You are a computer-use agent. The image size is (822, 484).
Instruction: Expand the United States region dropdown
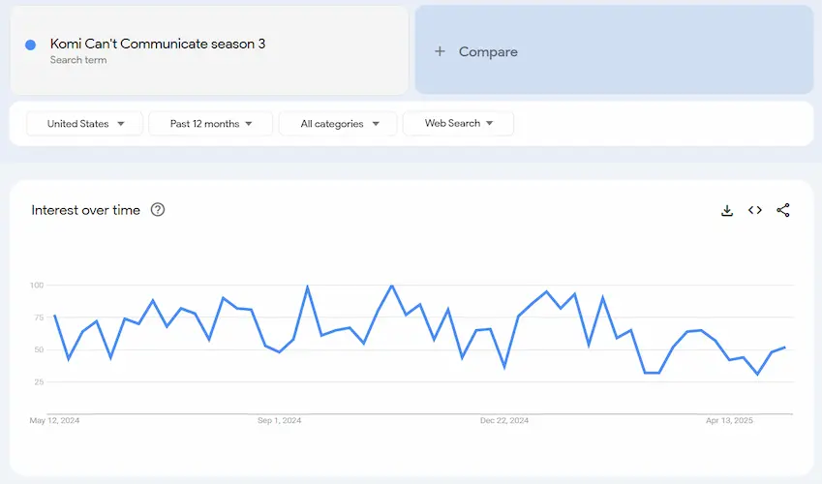point(85,124)
